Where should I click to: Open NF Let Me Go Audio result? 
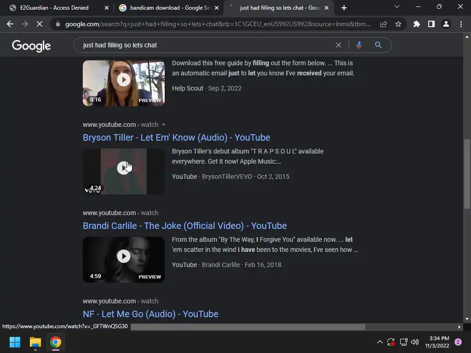click(x=150, y=314)
